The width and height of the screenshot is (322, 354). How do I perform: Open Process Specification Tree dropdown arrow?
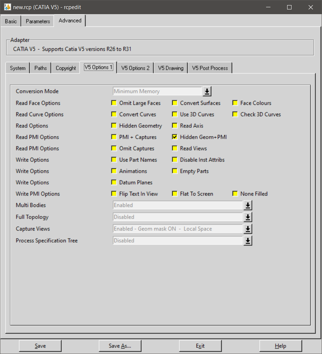click(248, 241)
